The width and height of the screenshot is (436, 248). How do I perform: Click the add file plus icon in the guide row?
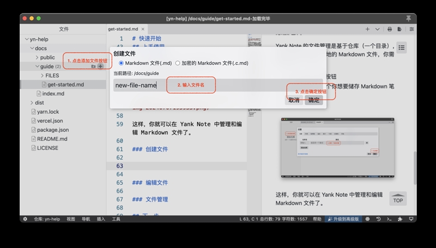(x=100, y=66)
